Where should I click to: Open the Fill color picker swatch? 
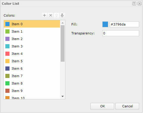(x=105, y=24)
